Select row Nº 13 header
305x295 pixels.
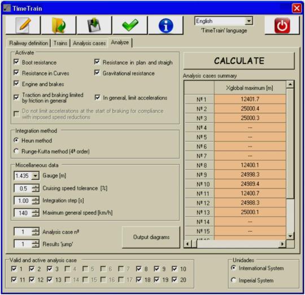pos(199,212)
